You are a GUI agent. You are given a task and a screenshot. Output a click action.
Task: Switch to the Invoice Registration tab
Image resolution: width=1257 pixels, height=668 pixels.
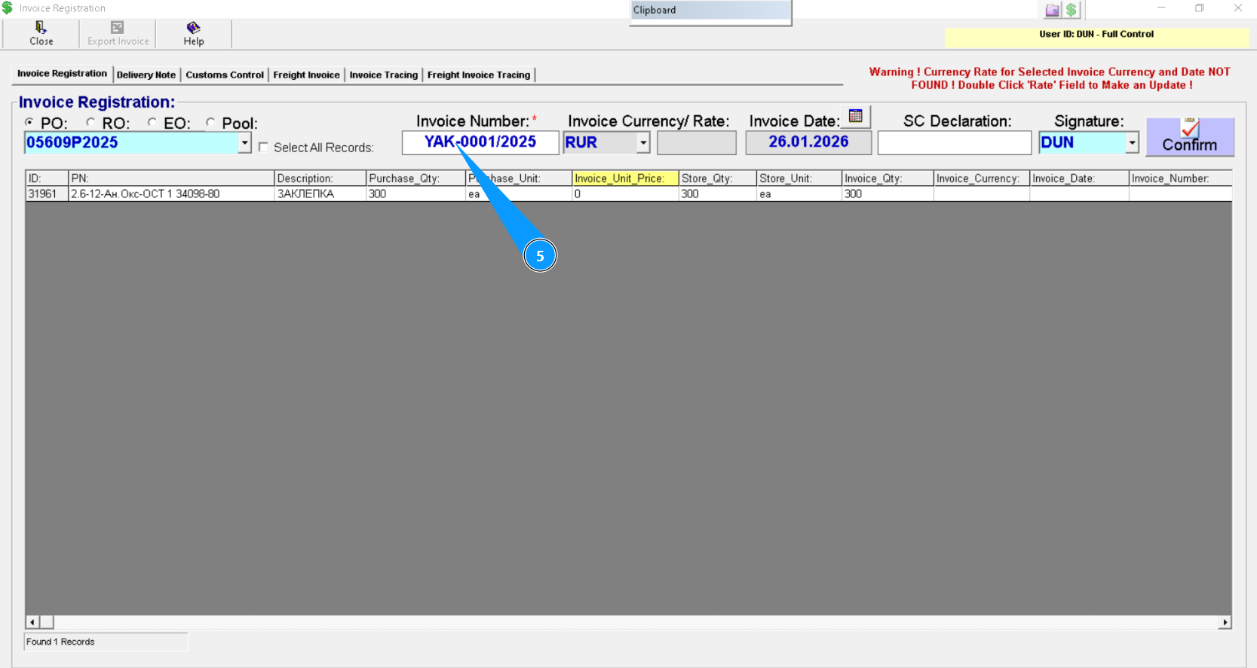(63, 74)
